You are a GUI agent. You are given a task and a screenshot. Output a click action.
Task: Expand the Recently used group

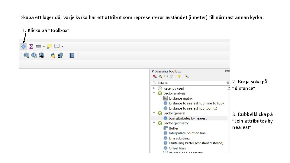[x=154, y=88]
